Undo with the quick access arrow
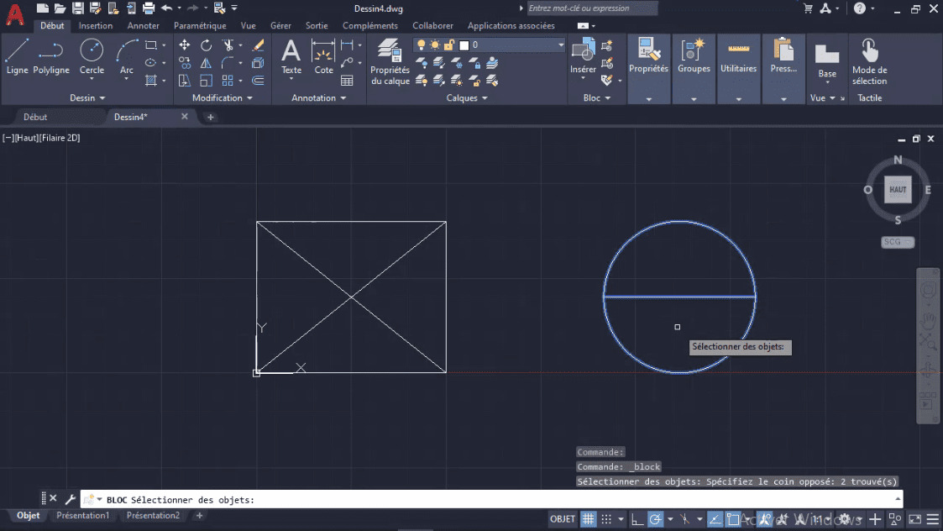This screenshot has width=943, height=531. click(x=166, y=8)
